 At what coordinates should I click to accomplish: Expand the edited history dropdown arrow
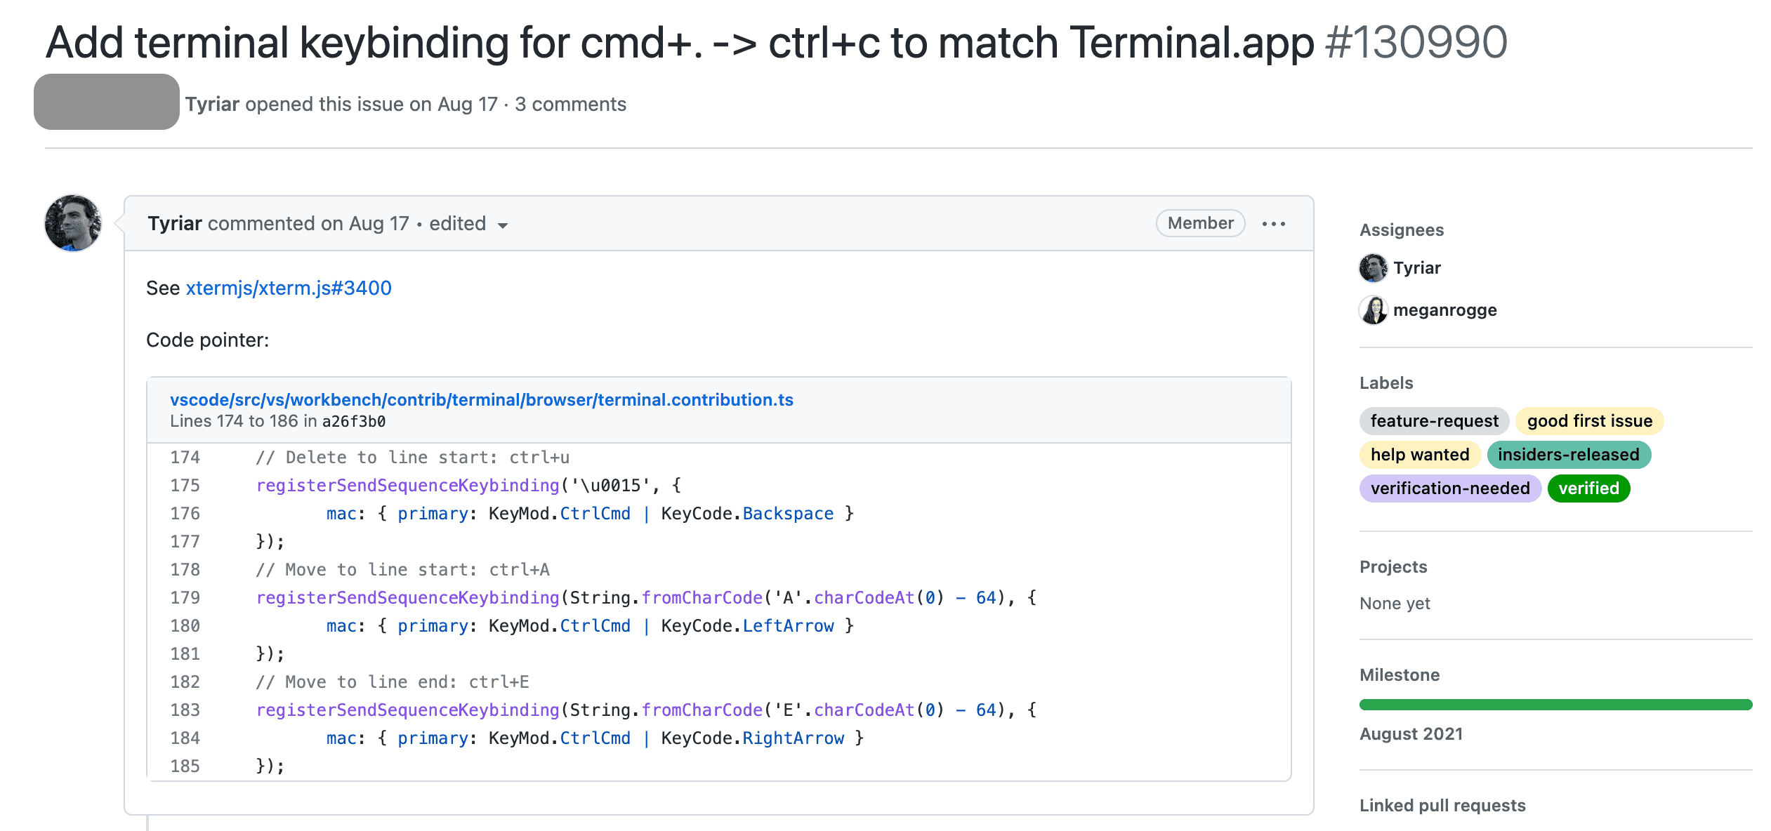point(503,225)
